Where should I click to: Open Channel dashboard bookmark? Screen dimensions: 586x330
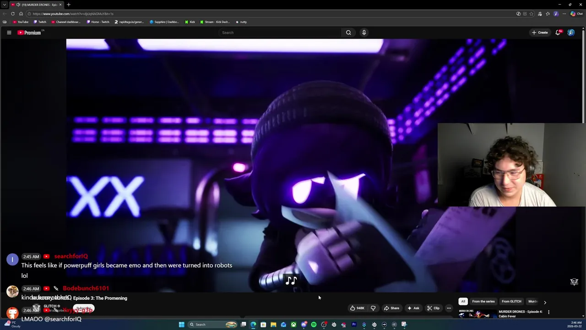(x=66, y=22)
